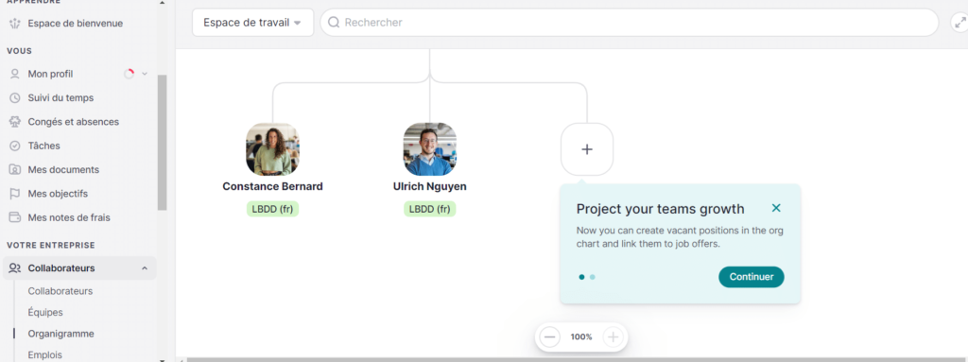Close the Project your teams growth tooltip

[x=776, y=208]
